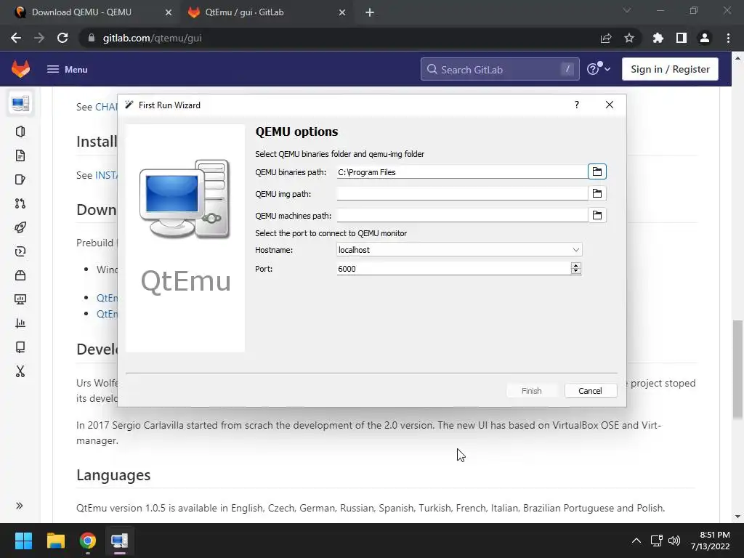
Task: Cancel the First Run Wizard
Action: (590, 390)
